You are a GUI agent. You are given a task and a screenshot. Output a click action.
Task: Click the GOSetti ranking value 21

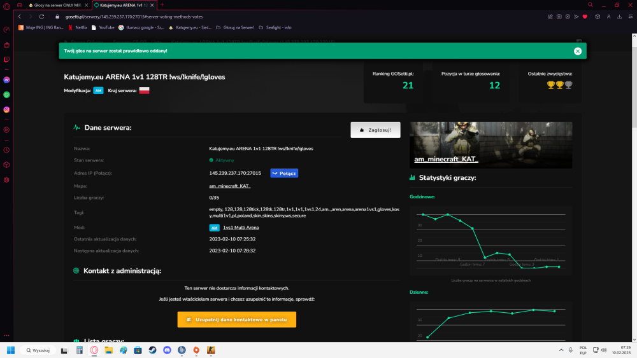point(408,86)
